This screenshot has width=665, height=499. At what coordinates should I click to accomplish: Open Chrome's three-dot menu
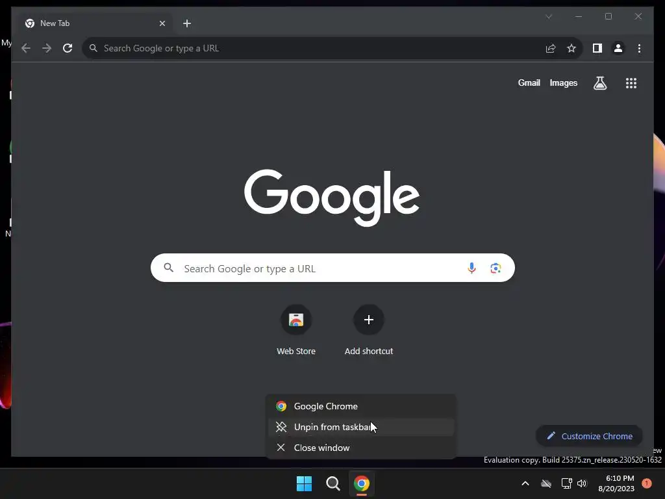(639, 48)
